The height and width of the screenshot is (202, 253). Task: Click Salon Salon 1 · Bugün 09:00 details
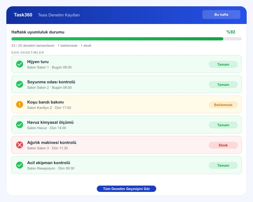[49, 67]
